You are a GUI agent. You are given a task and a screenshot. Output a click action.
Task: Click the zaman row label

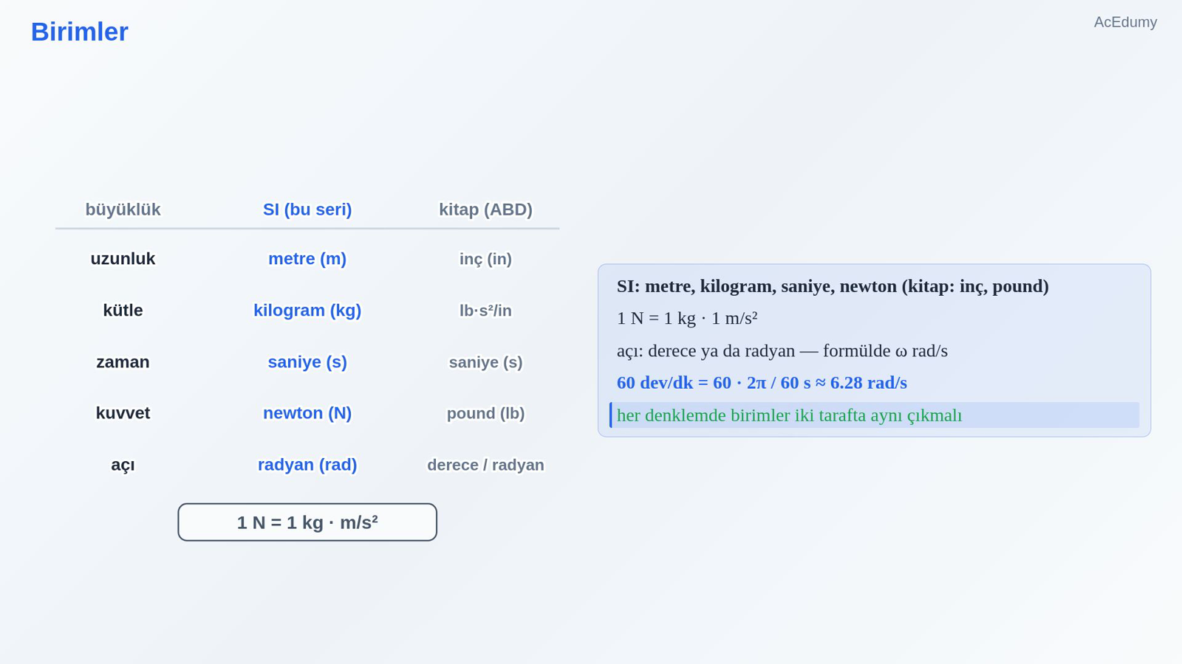(123, 362)
